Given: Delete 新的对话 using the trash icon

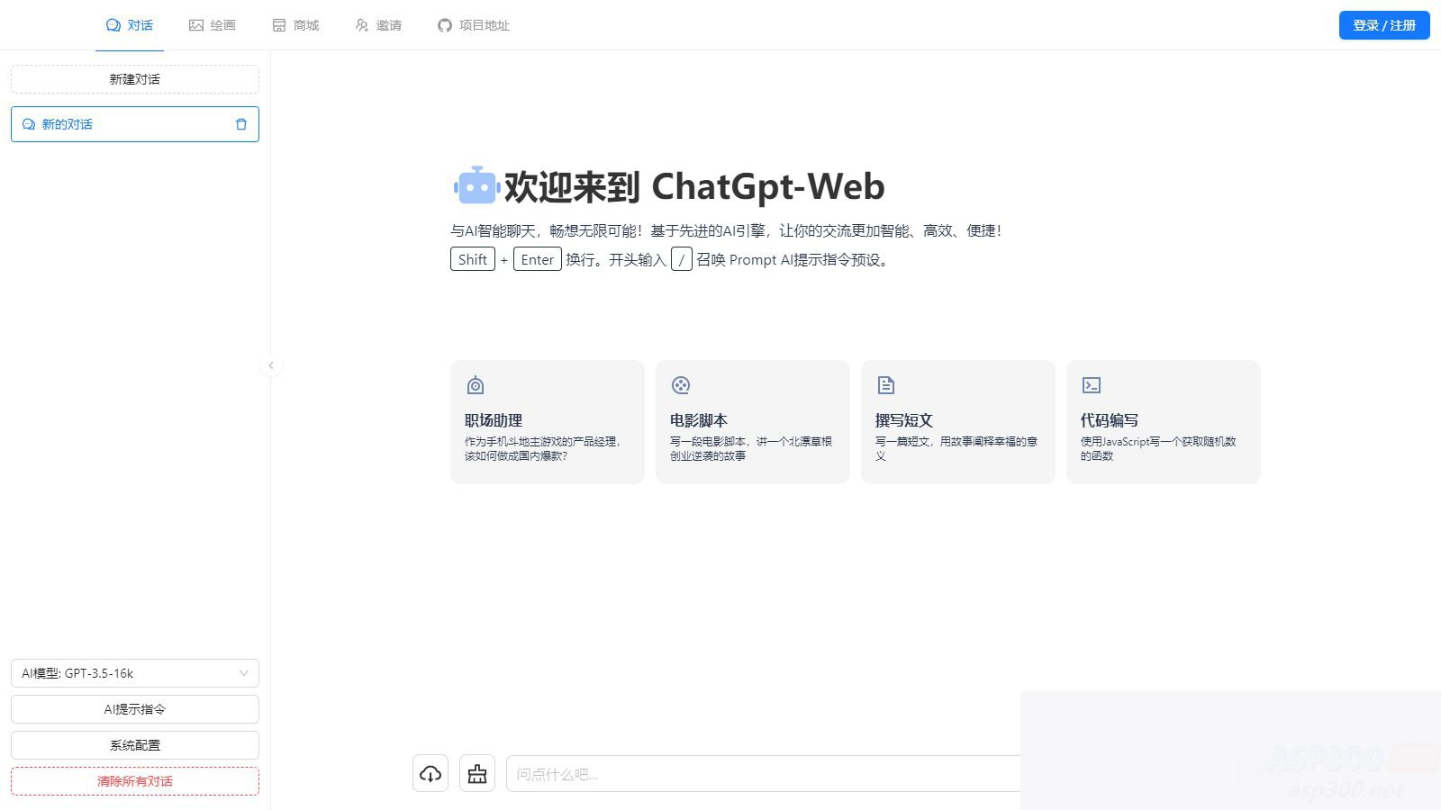Looking at the screenshot, I should [240, 124].
